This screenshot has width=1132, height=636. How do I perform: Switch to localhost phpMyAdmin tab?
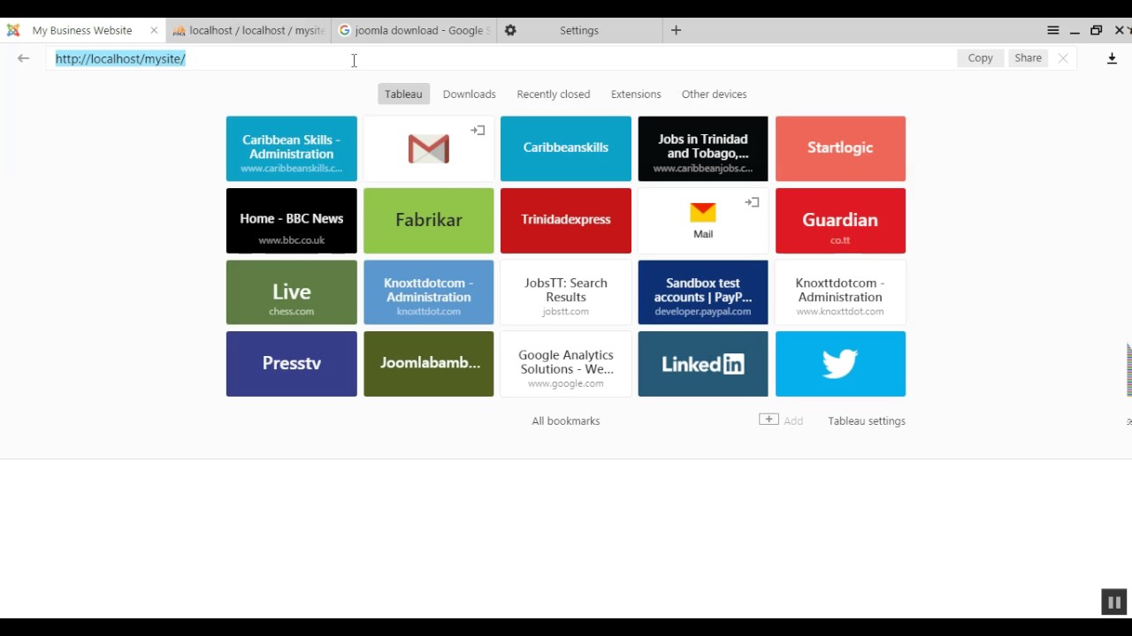pyautogui.click(x=249, y=30)
